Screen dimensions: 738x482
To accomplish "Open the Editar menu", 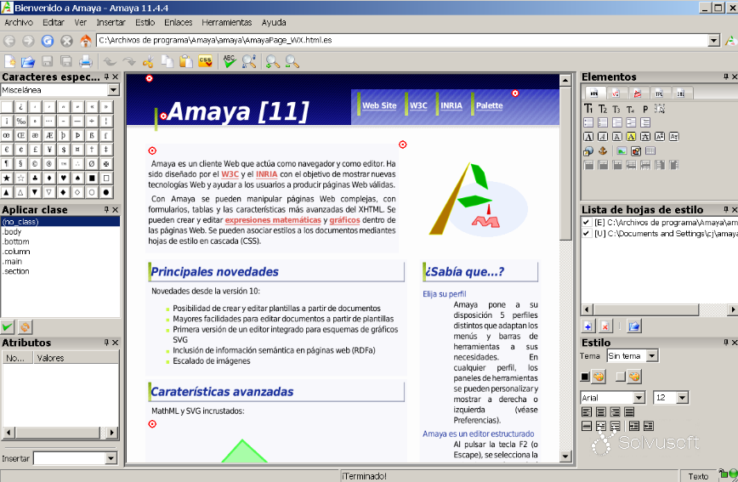I will click(x=54, y=22).
